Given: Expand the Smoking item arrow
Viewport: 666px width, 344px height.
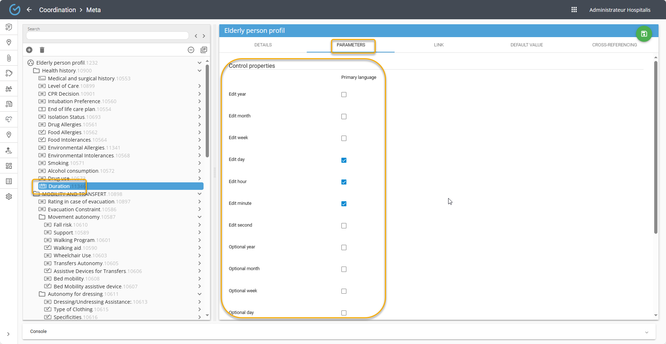Looking at the screenshot, I should point(199,163).
